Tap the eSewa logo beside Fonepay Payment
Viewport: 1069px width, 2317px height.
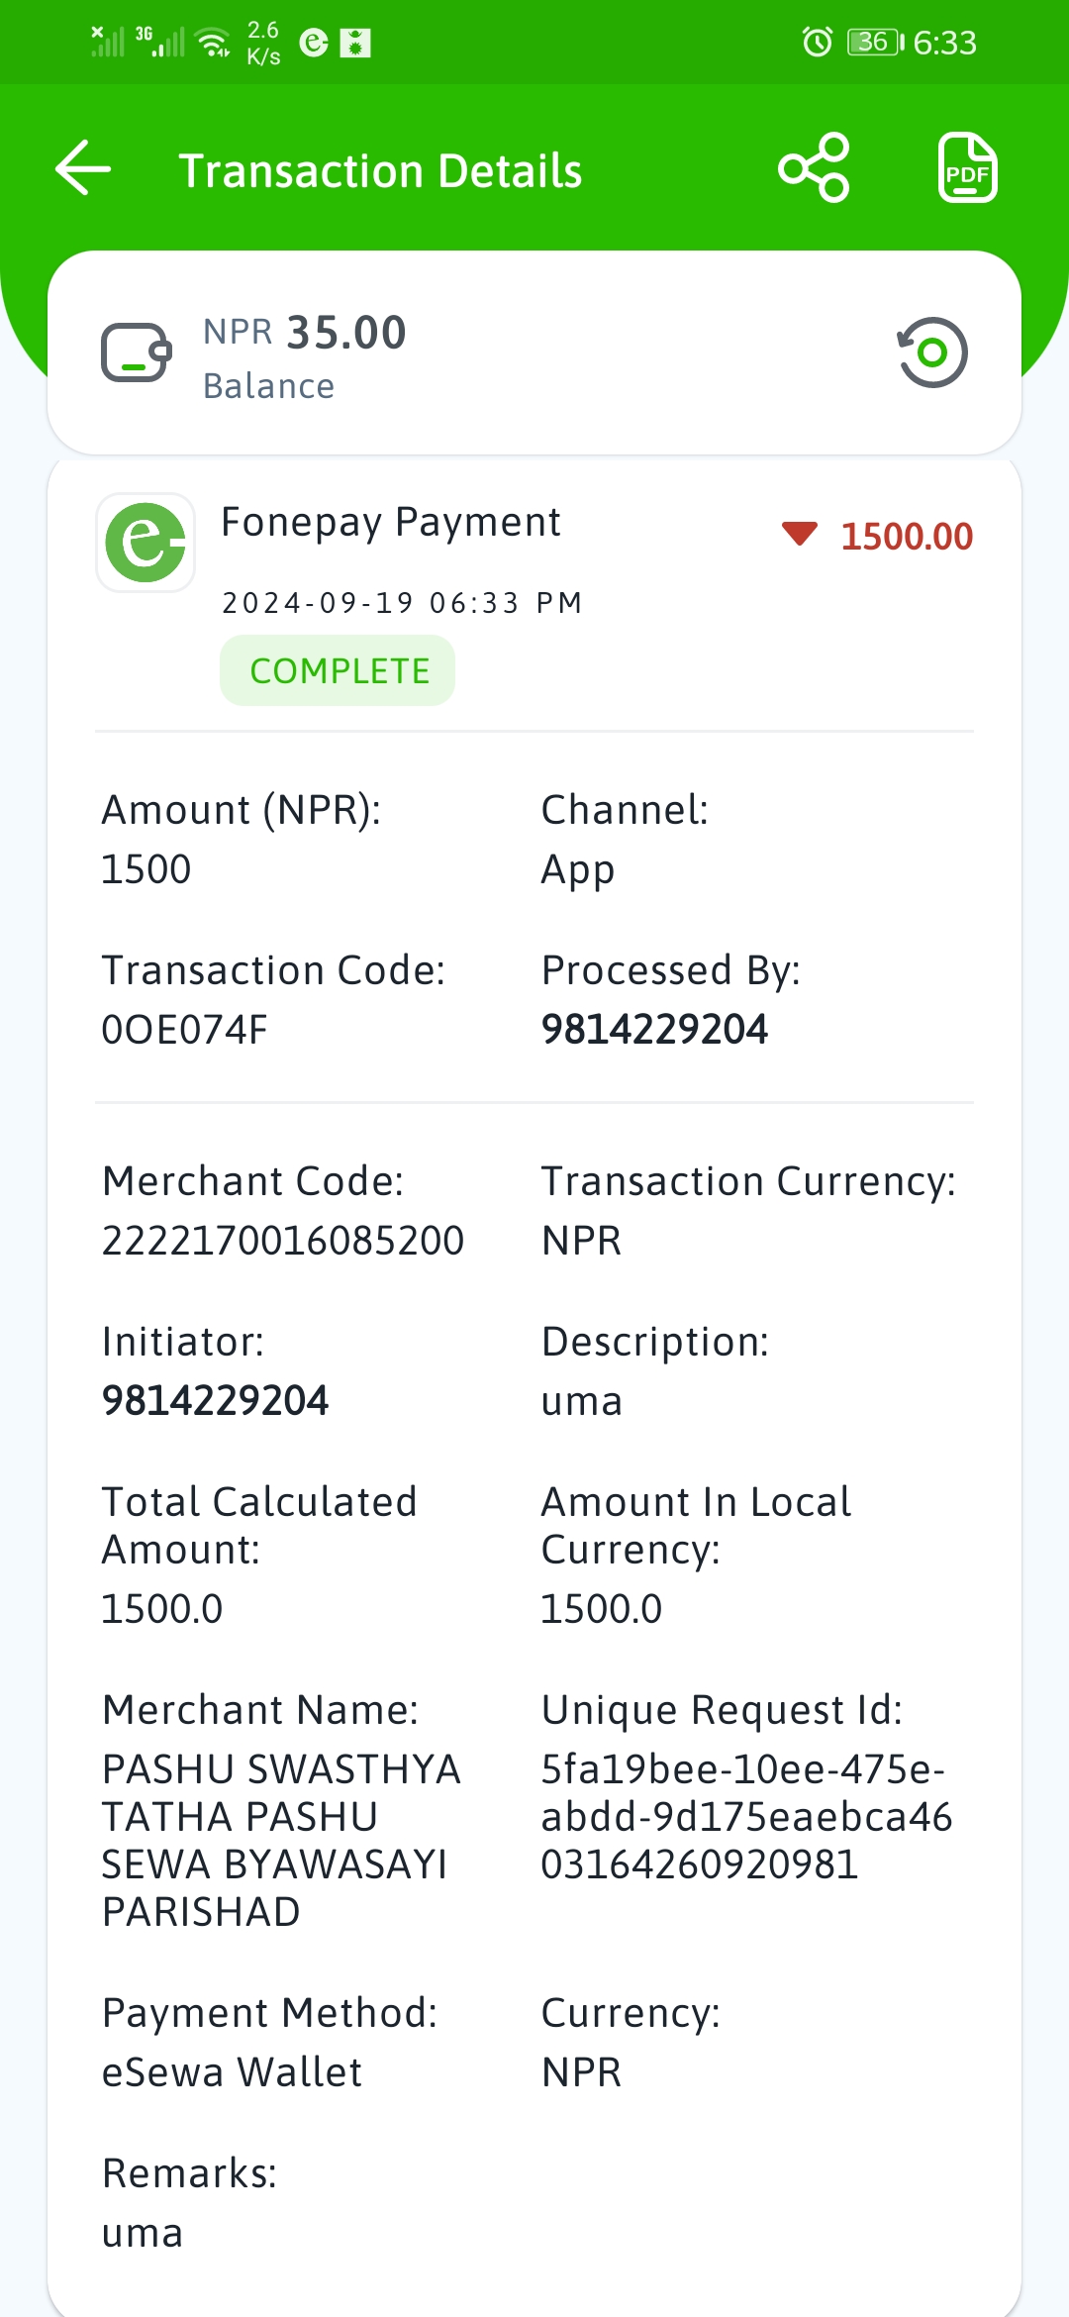click(x=146, y=543)
